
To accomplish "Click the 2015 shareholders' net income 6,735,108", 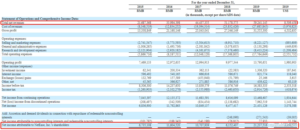I will point(144,125).
